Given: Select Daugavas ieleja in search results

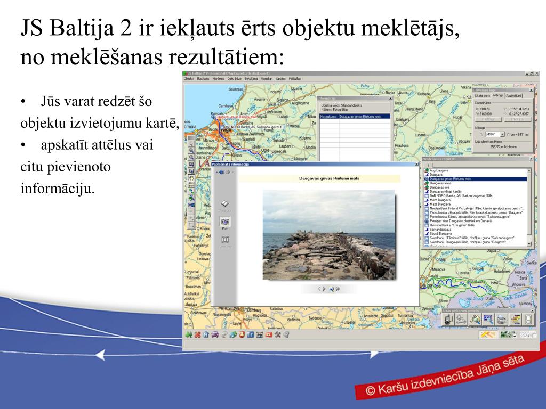Looking at the screenshot, I should [x=440, y=183].
